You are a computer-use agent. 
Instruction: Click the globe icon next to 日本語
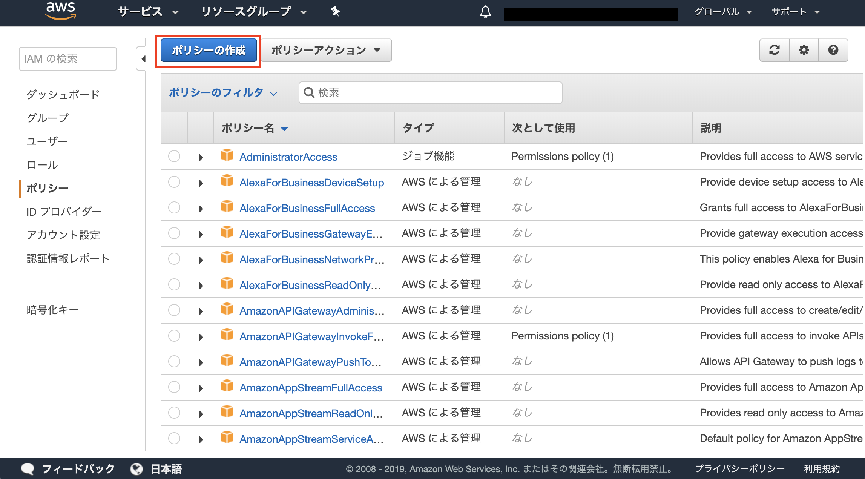coord(136,469)
